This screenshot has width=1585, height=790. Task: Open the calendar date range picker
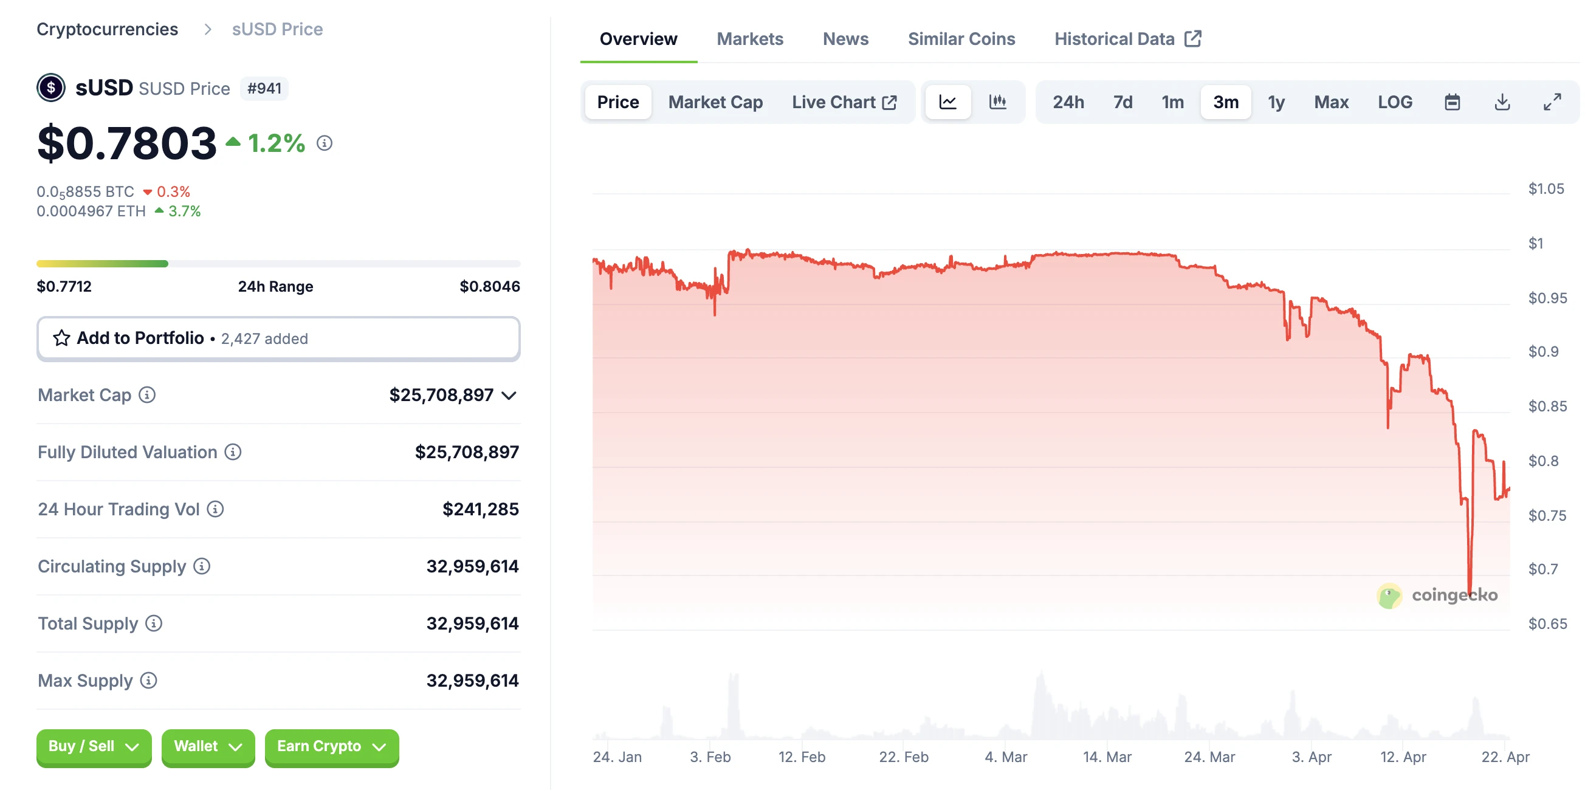(1452, 102)
